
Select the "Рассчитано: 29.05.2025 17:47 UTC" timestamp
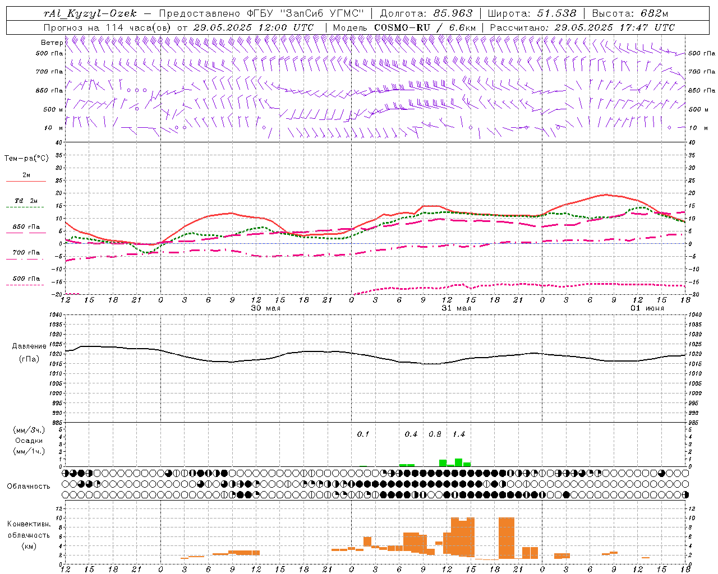click(x=582, y=27)
